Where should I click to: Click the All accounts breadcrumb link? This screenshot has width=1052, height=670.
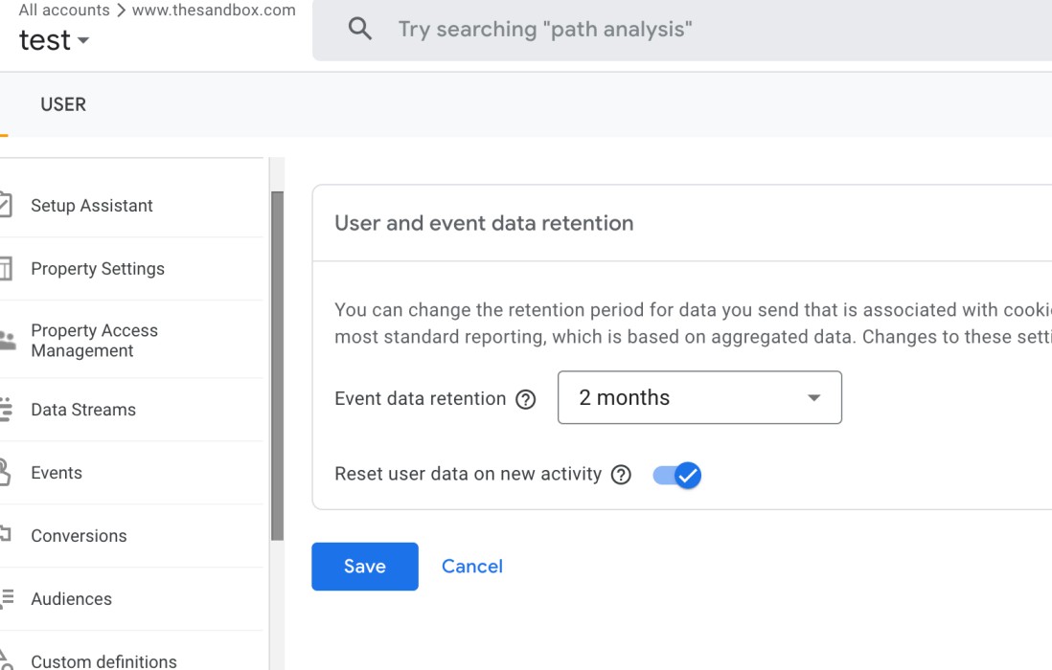click(64, 11)
